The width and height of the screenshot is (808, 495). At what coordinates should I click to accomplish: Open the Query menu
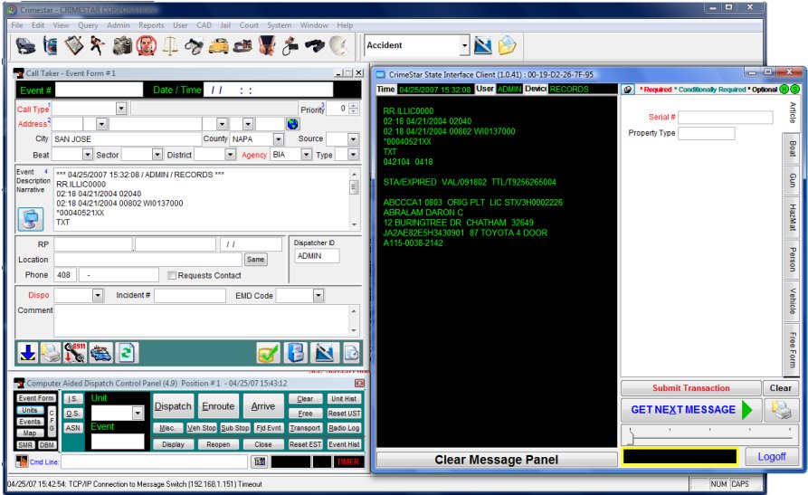click(x=88, y=25)
